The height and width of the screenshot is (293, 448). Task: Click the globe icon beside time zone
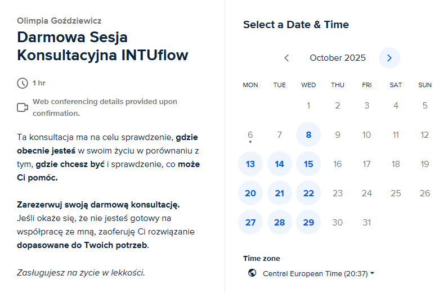click(x=252, y=273)
